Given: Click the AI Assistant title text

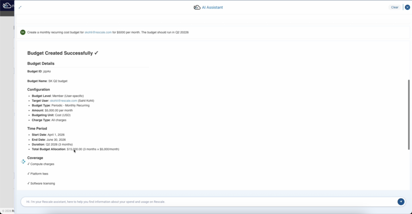Looking at the screenshot, I should [x=212, y=7].
